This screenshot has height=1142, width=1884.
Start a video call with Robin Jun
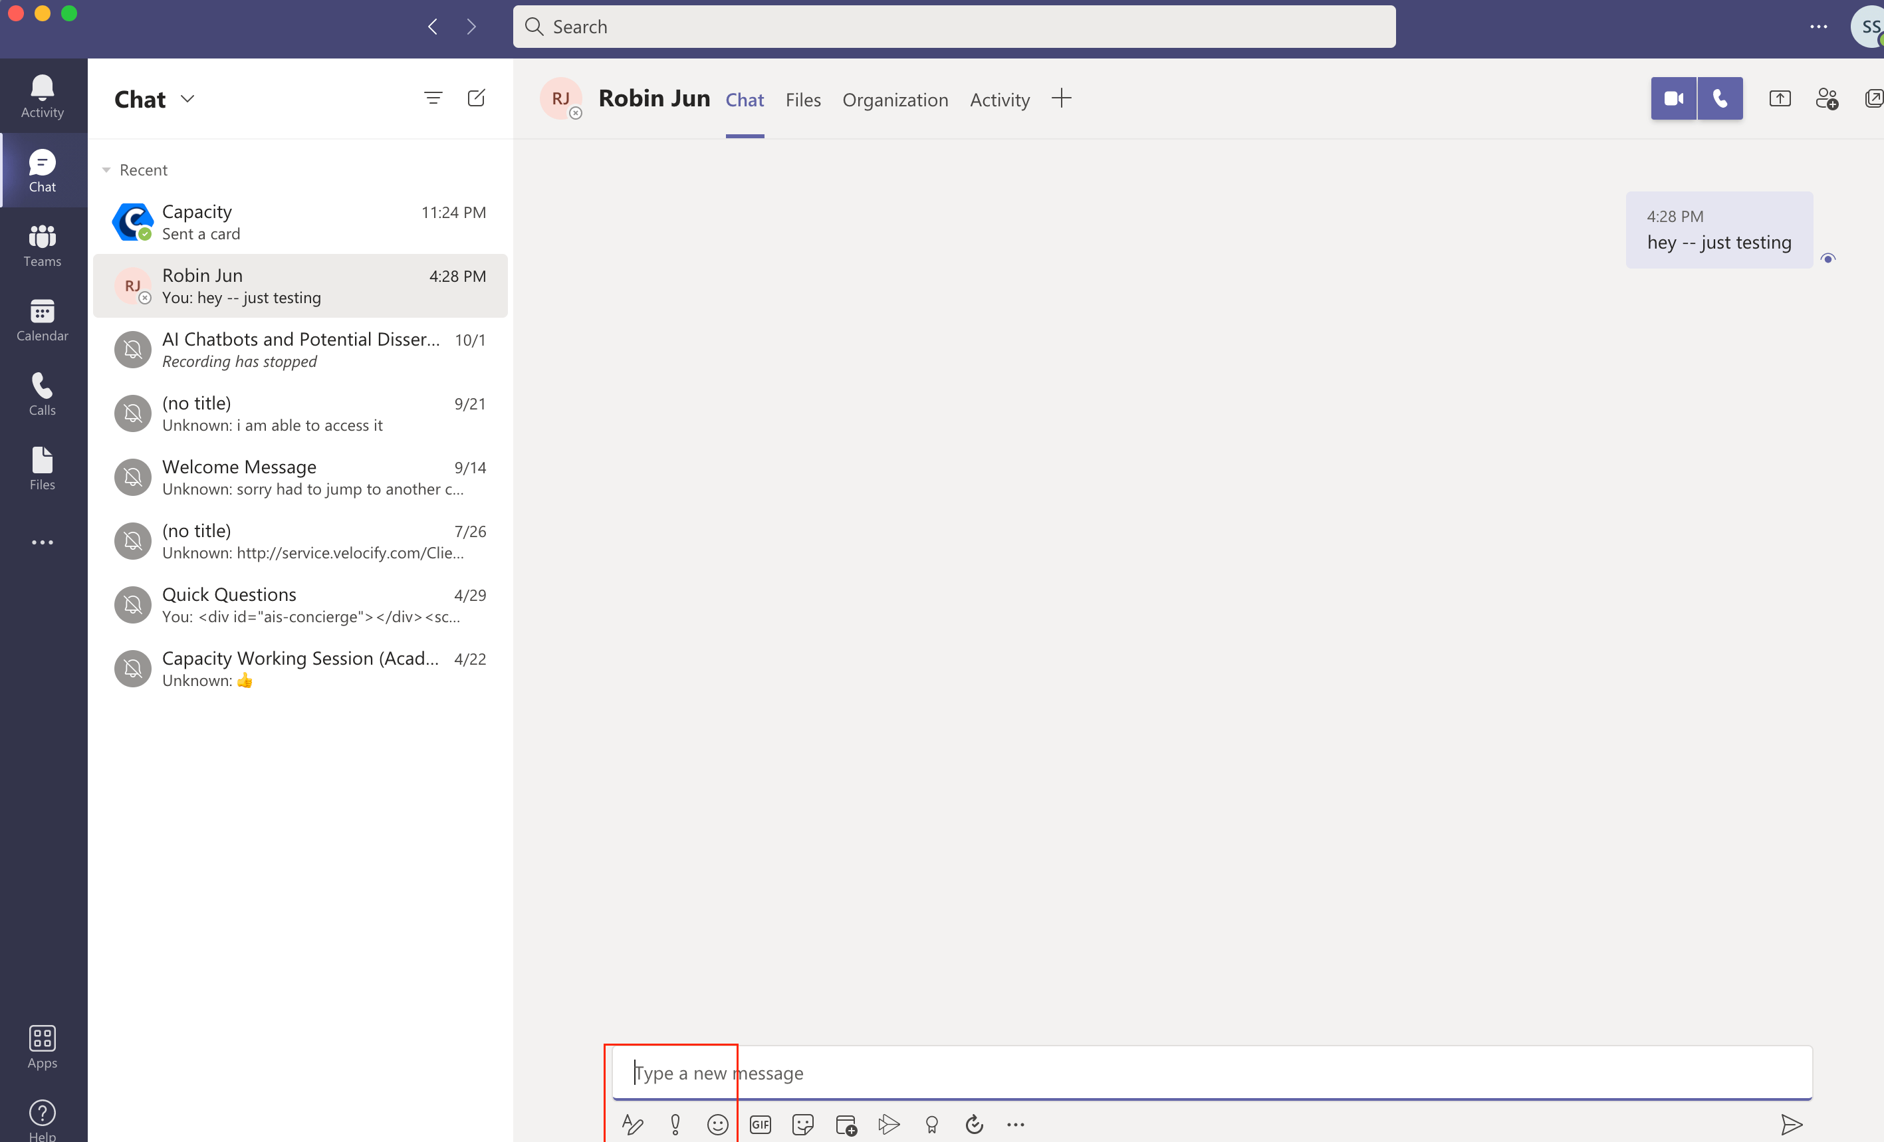pyautogui.click(x=1673, y=98)
